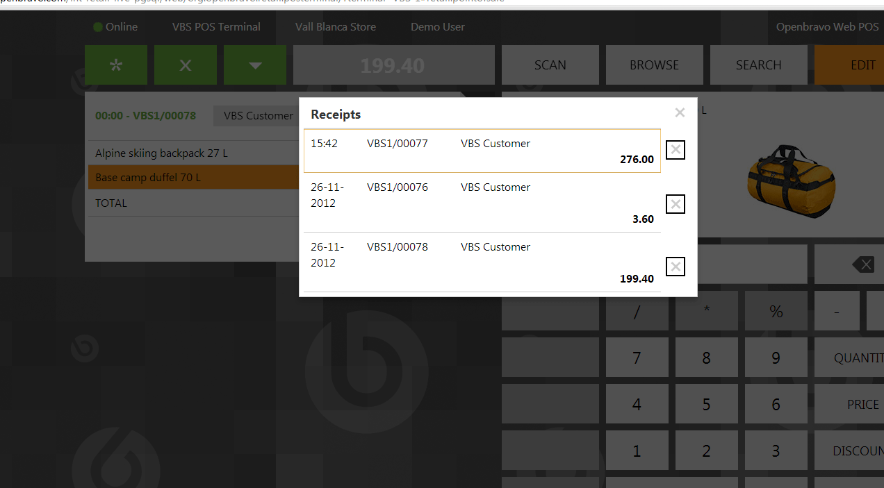Delete receipt VBS1/00077 using its X box
This screenshot has width=884, height=488.
[x=676, y=150]
